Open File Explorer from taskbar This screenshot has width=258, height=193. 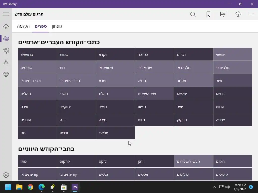coord(19,187)
